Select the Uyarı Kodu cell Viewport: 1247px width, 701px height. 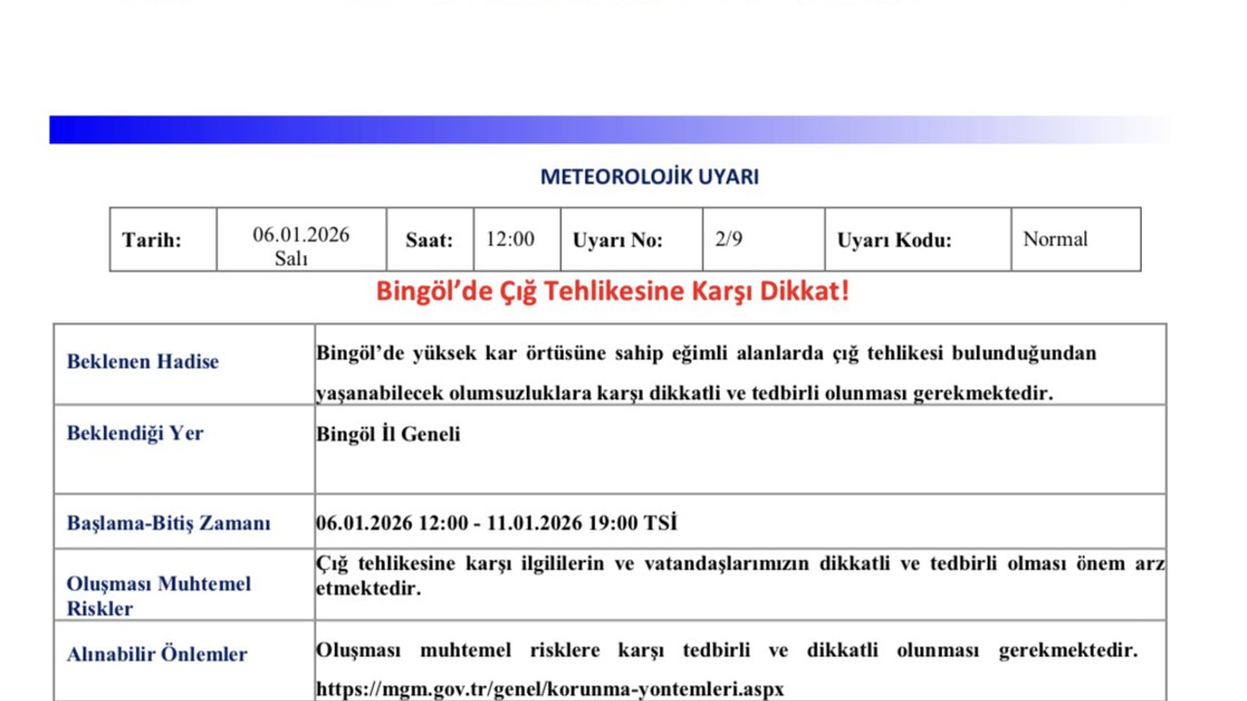888,240
